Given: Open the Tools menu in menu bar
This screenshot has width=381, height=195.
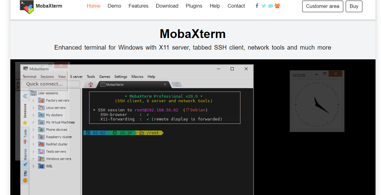Looking at the screenshot, I should click(91, 77).
